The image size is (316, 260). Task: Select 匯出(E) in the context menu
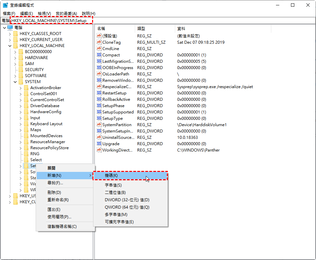[x=65, y=209]
